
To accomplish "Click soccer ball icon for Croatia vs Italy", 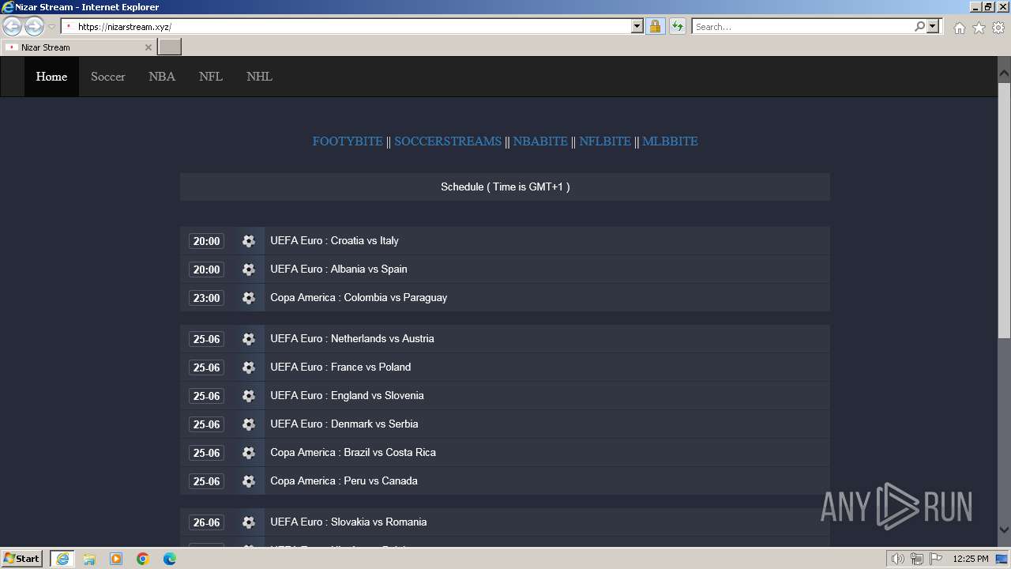I will [x=249, y=241].
